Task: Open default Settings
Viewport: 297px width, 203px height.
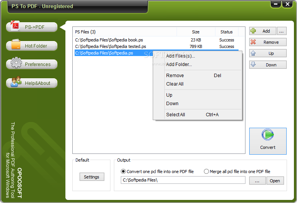Action: tap(92, 177)
